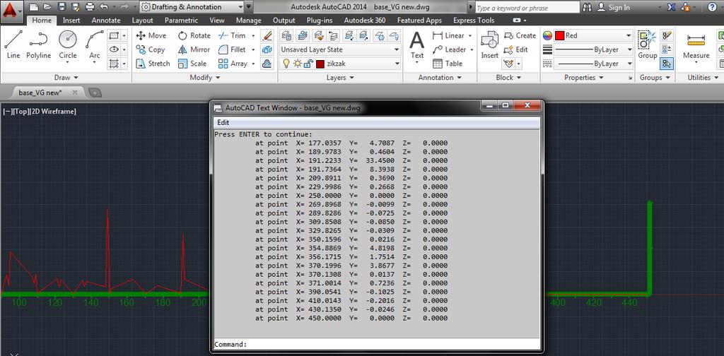
Task: Click the Save icon in quick access toolbar
Action: tap(62, 7)
